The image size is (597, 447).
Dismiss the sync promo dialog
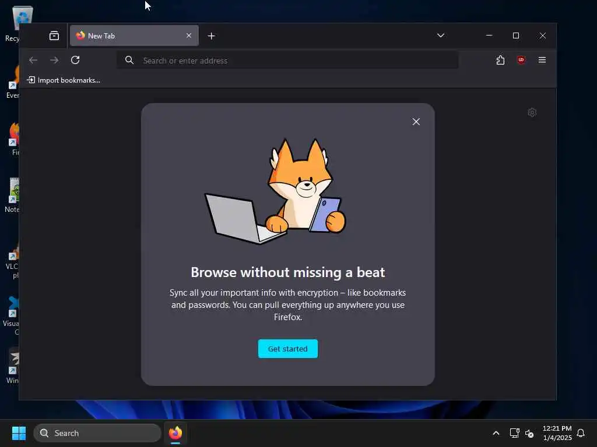416,122
